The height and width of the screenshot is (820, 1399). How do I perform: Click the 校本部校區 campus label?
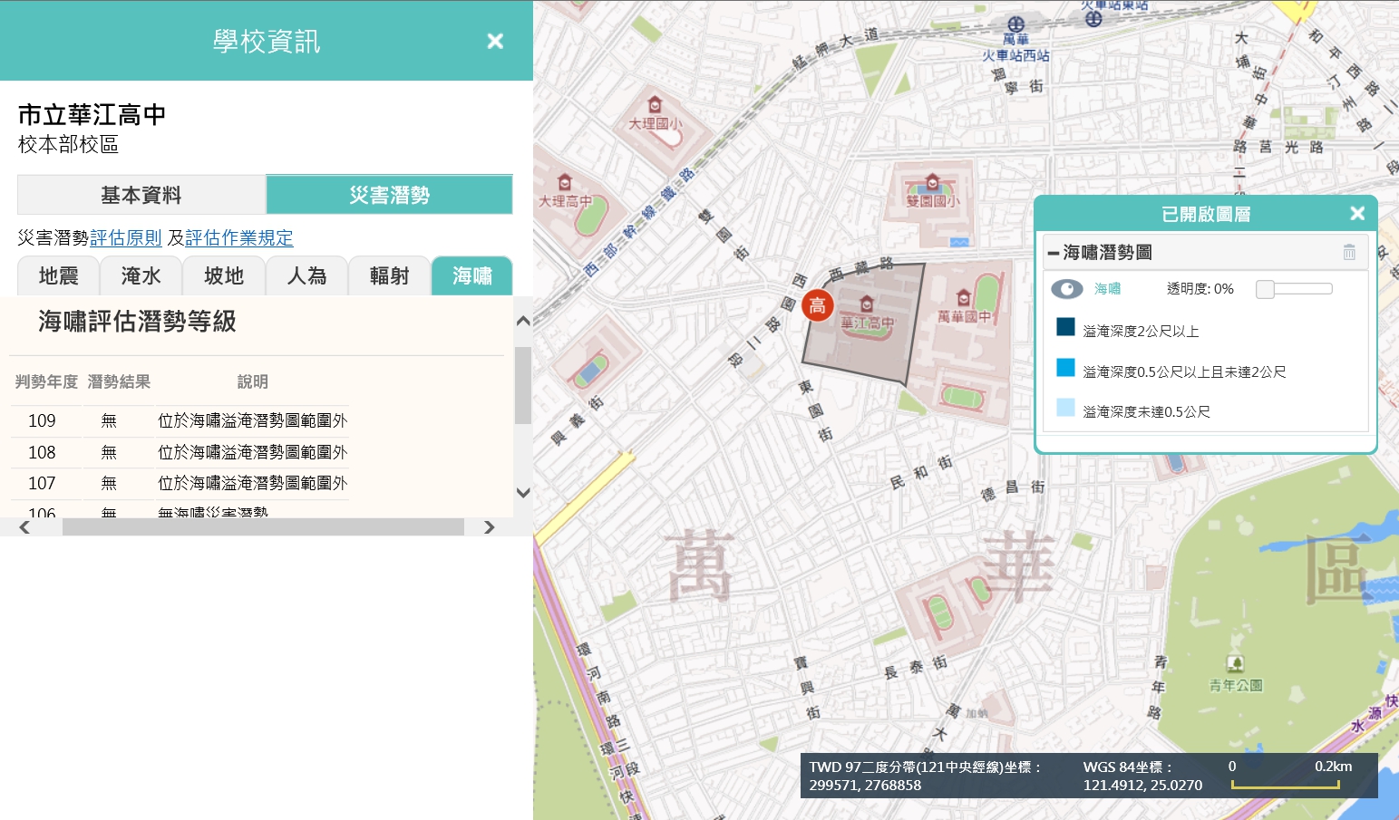click(x=69, y=145)
